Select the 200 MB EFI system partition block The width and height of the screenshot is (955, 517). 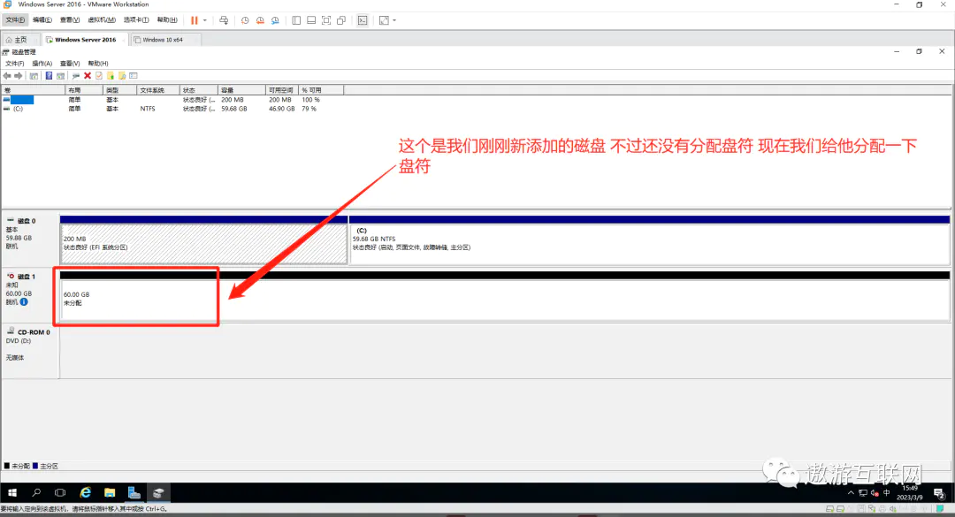point(204,244)
